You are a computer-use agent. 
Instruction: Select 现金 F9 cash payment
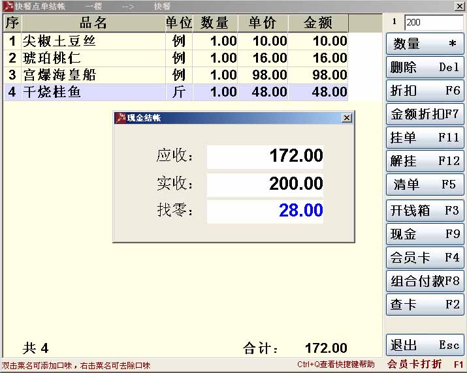pos(425,234)
